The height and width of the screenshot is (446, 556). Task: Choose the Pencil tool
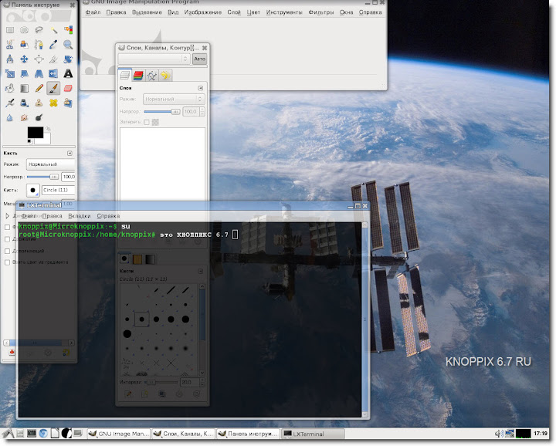[x=39, y=89]
